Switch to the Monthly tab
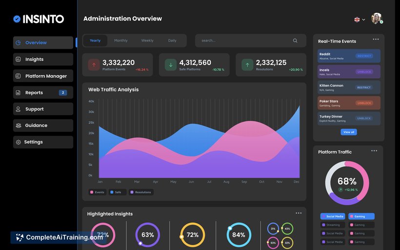Screen dimensions: 400x250 point(120,41)
